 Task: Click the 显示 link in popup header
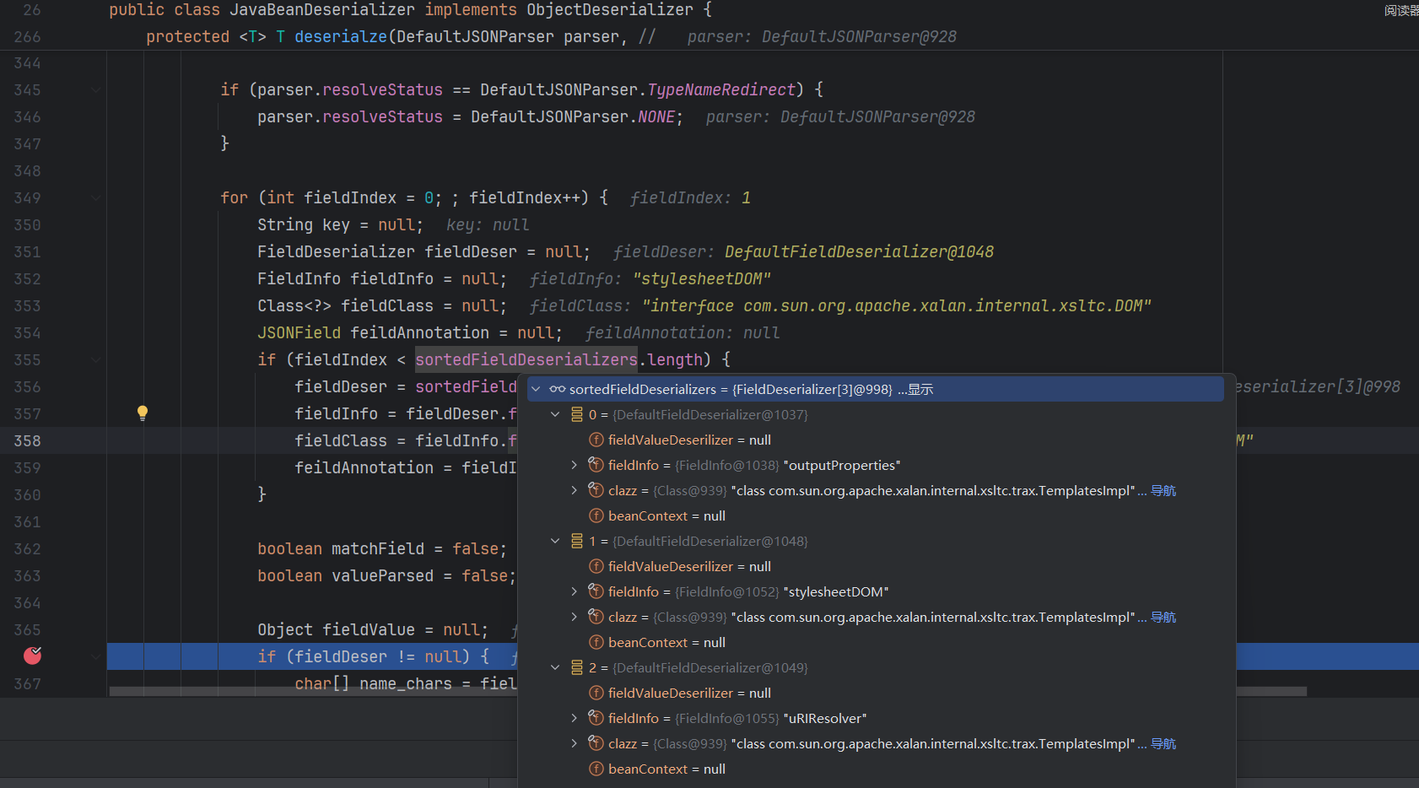point(920,389)
